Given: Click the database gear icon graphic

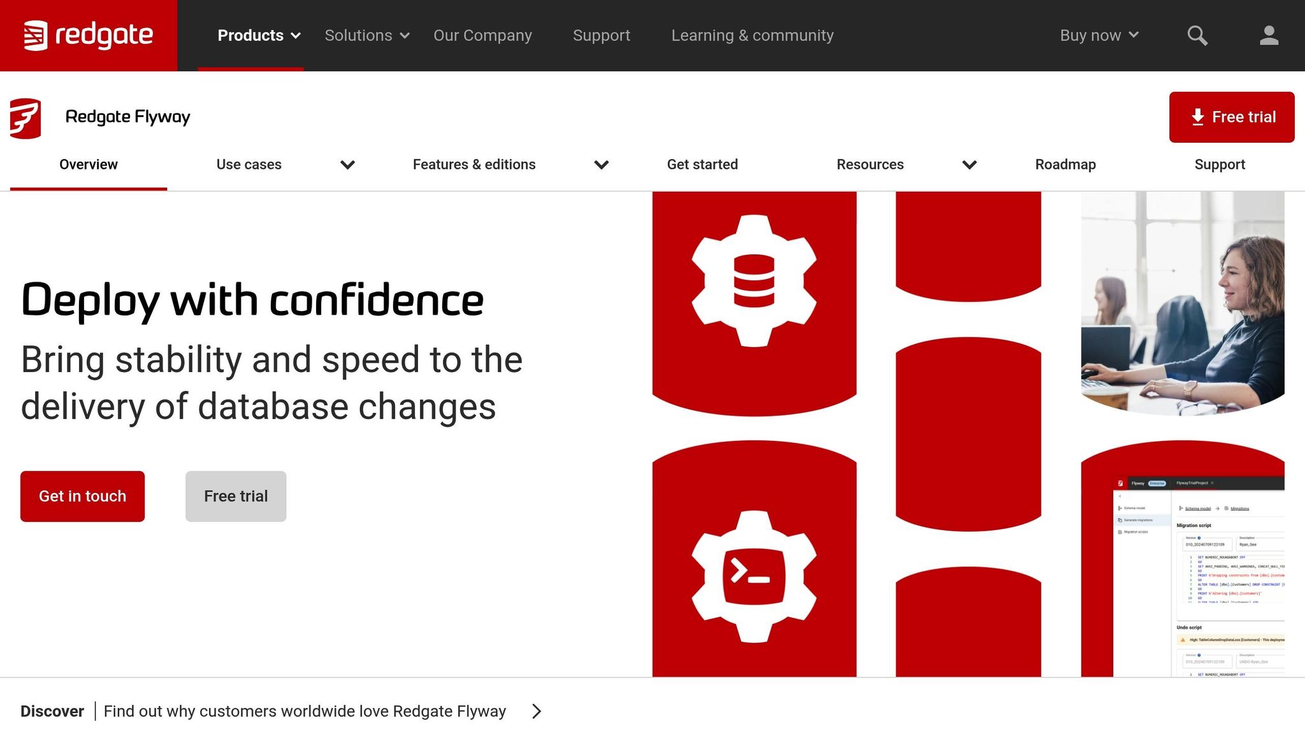Looking at the screenshot, I should pos(754,281).
